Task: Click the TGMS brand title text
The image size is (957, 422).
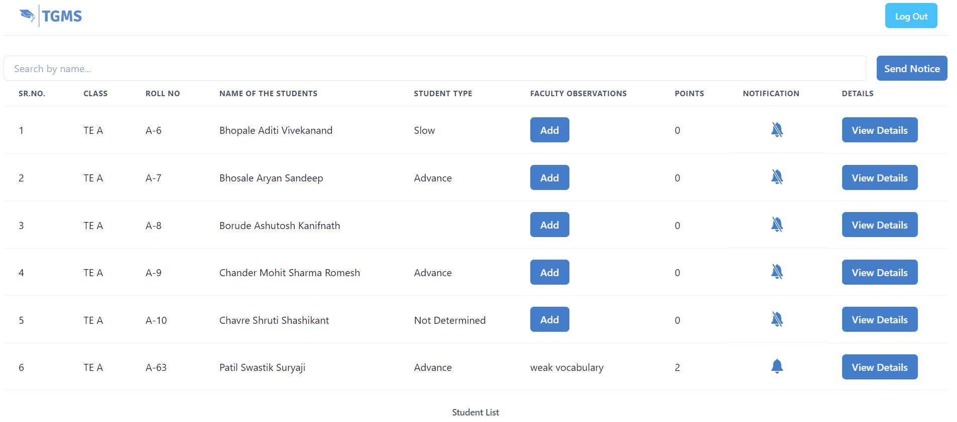Action: tap(62, 16)
